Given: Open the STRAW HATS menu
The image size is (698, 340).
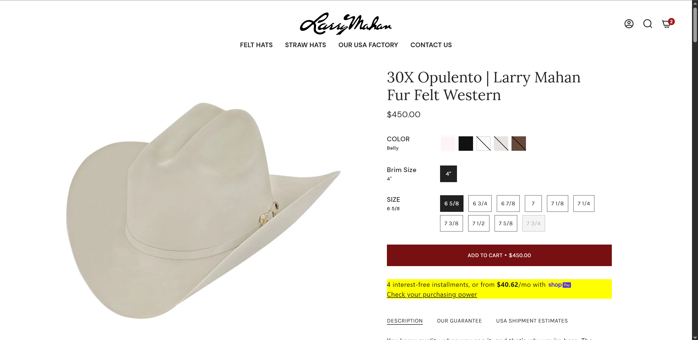Looking at the screenshot, I should pyautogui.click(x=305, y=45).
